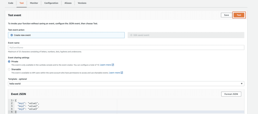Choose Private event sharing setting
Viewport: 258px width, 114px height.
click(9, 61)
